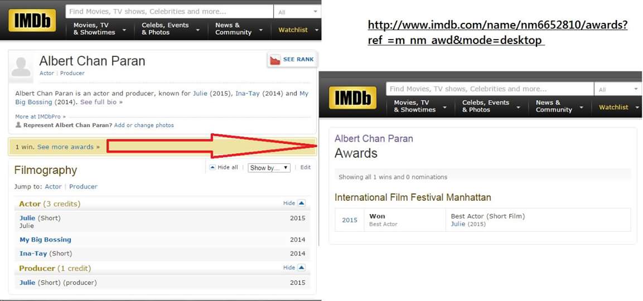Click the search field on the left page
The image size is (643, 301).
pyautogui.click(x=170, y=12)
